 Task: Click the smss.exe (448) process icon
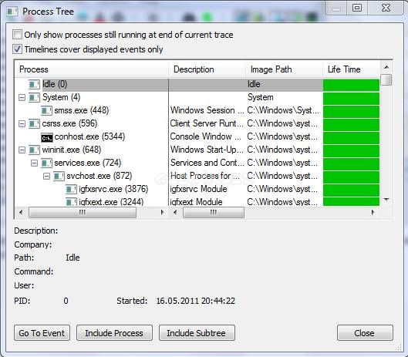(x=46, y=110)
